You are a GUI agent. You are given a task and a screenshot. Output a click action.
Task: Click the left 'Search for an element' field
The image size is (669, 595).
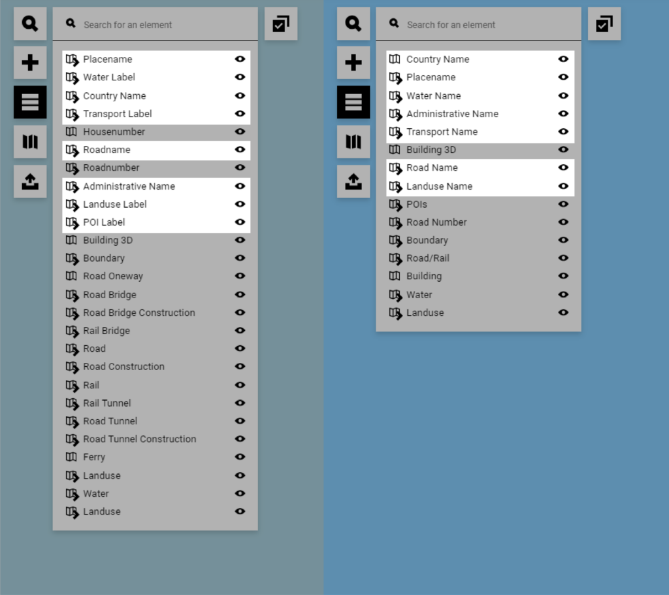[155, 24]
